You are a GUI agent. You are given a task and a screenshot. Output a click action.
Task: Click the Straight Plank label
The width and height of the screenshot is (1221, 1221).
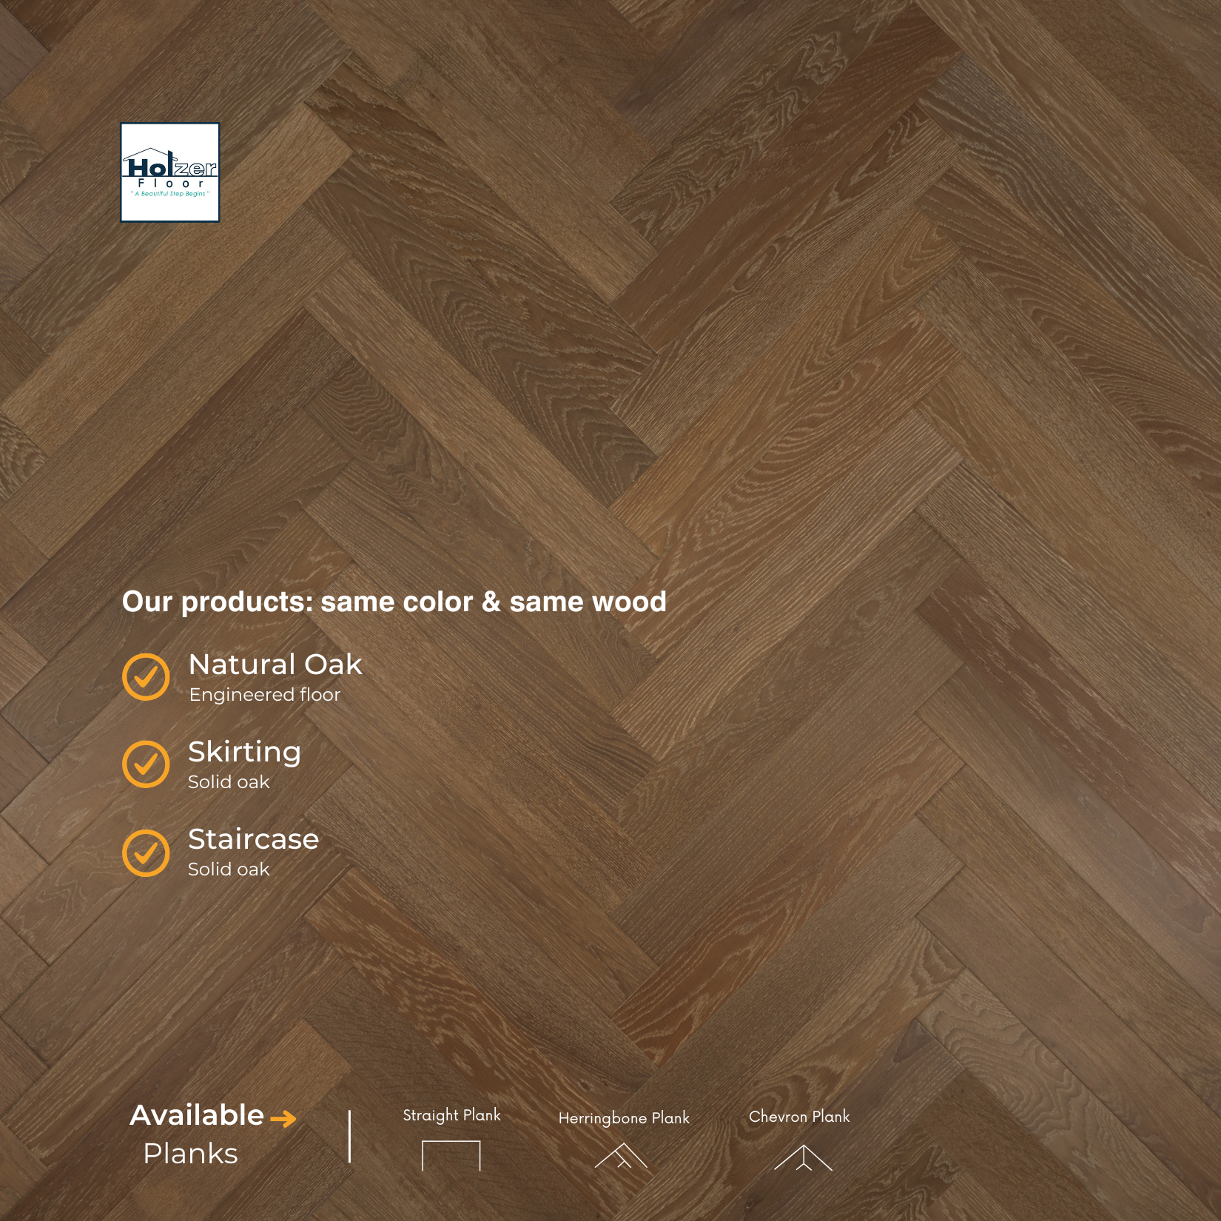point(451,1115)
